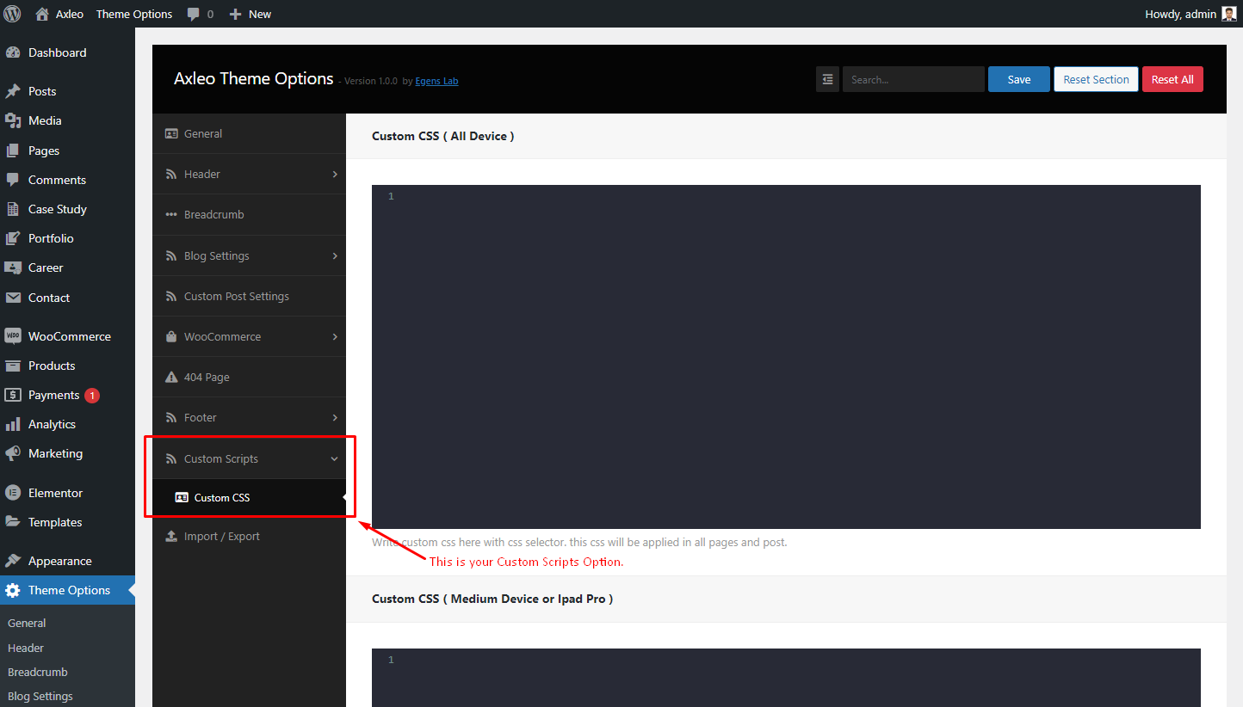This screenshot has height=707, width=1243.
Task: Expand the Footer section chevron
Action: pyautogui.click(x=335, y=417)
